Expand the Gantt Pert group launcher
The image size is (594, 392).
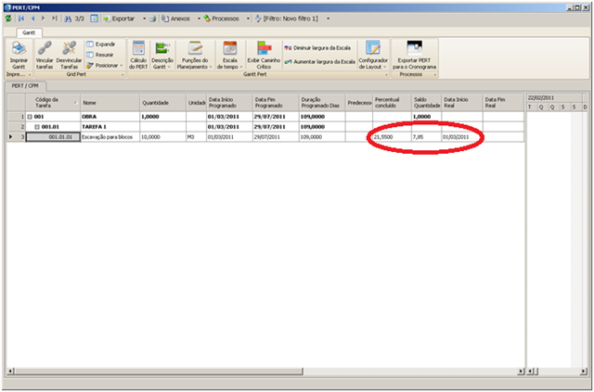(x=386, y=75)
